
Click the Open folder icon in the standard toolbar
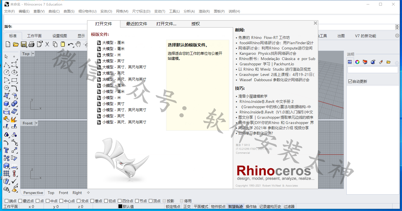[16, 44]
